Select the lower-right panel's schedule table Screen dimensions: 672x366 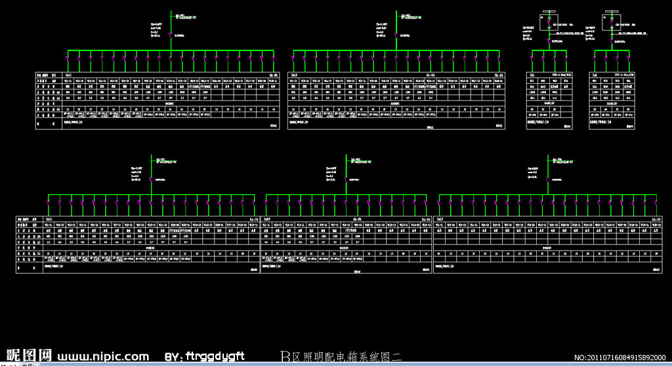click(548, 245)
